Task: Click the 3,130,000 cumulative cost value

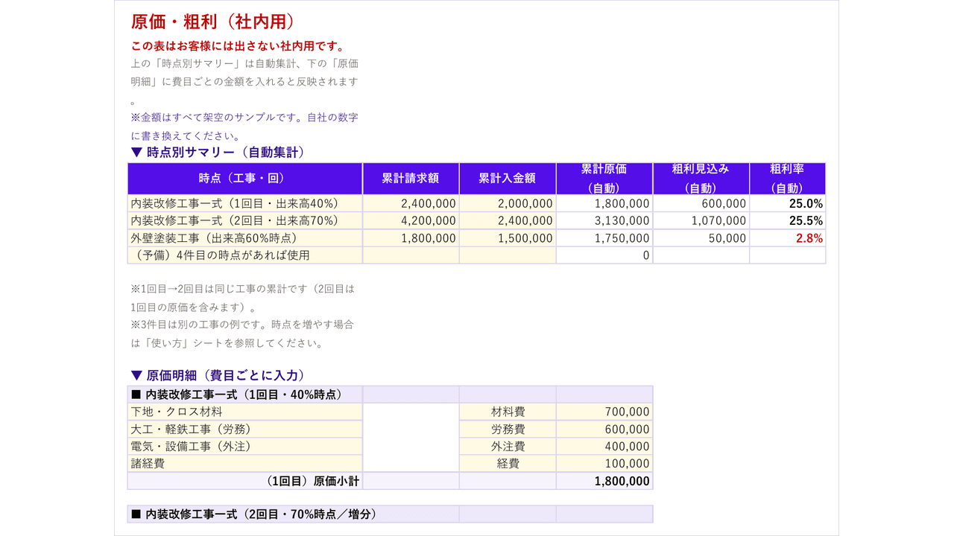Action: (604, 220)
